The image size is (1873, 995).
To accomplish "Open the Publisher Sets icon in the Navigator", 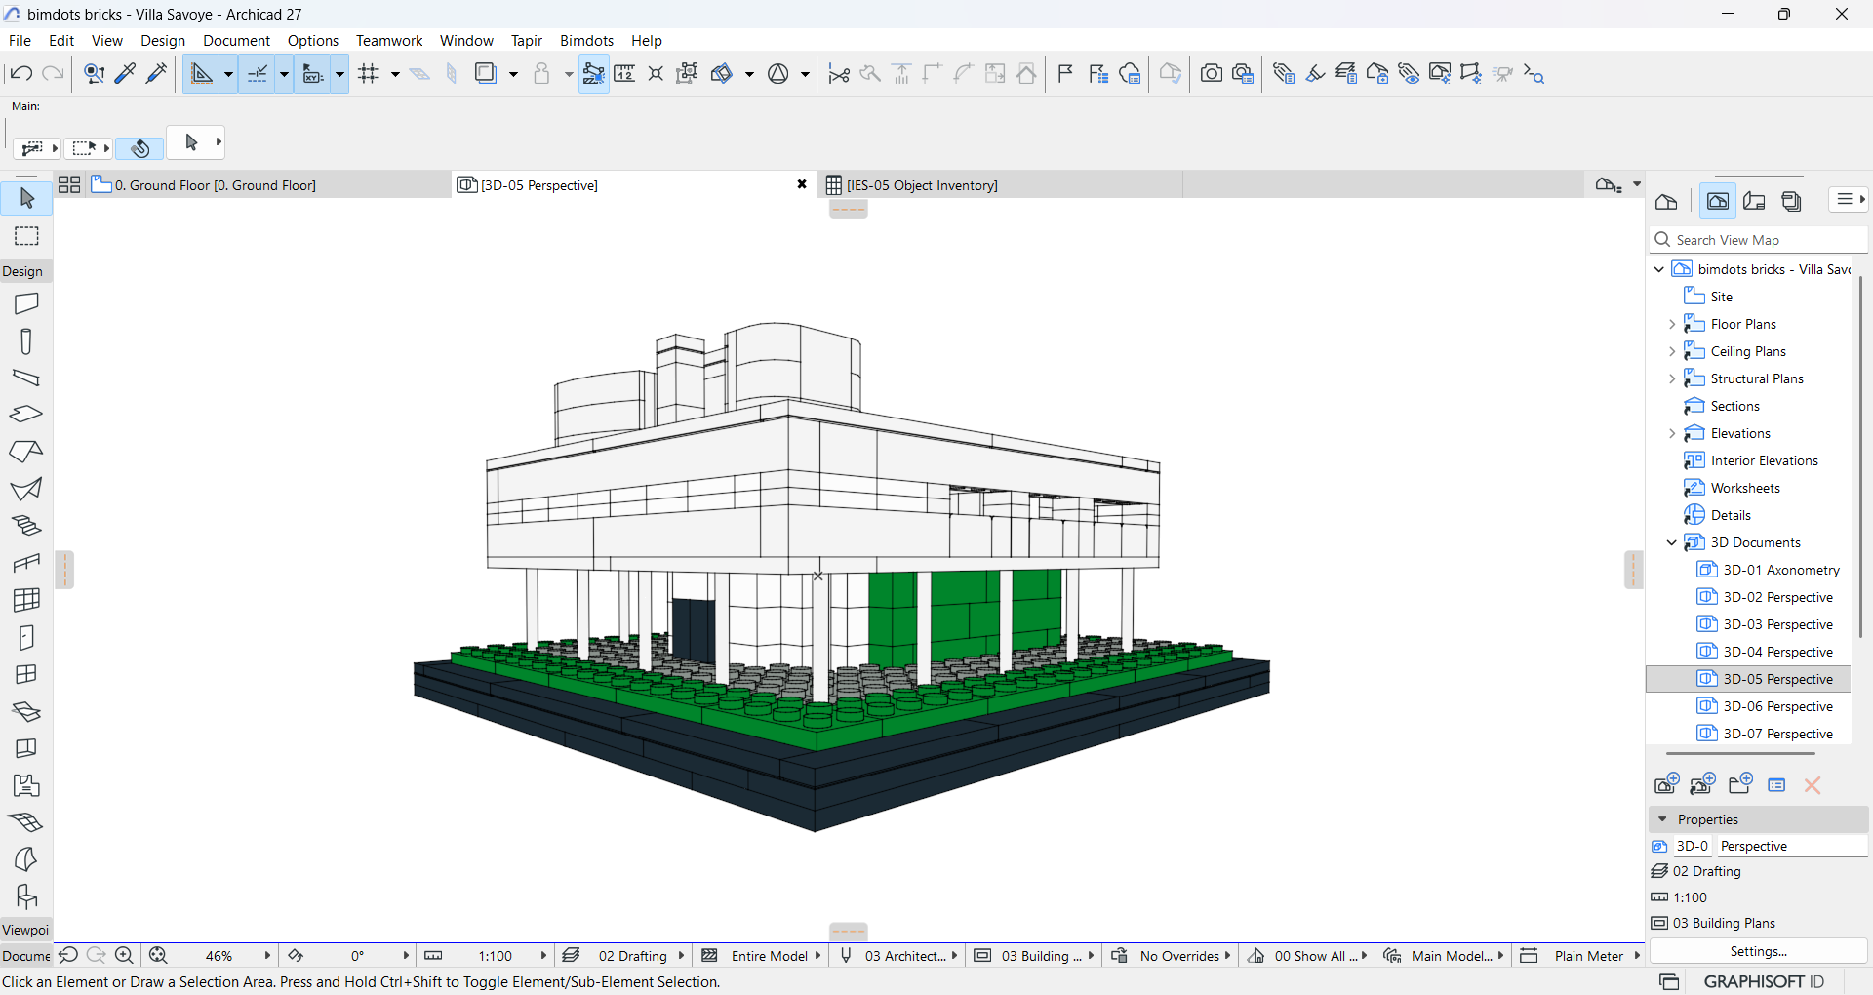I will [x=1791, y=201].
